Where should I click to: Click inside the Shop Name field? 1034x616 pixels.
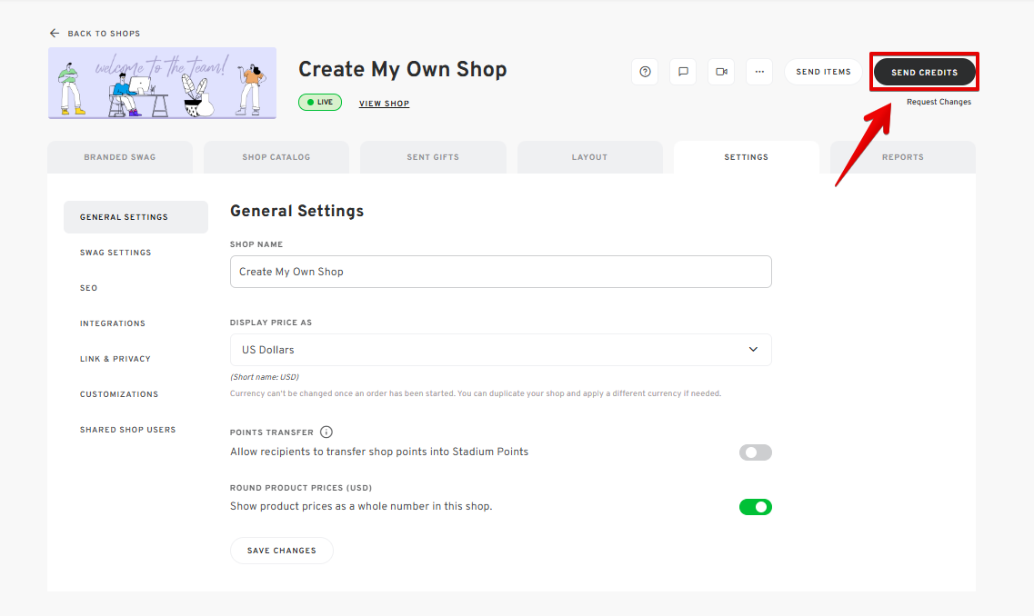500,272
